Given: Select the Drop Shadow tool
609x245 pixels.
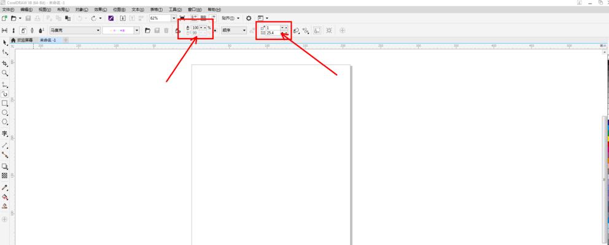Looking at the screenshot, I should pyautogui.click(x=5, y=166).
